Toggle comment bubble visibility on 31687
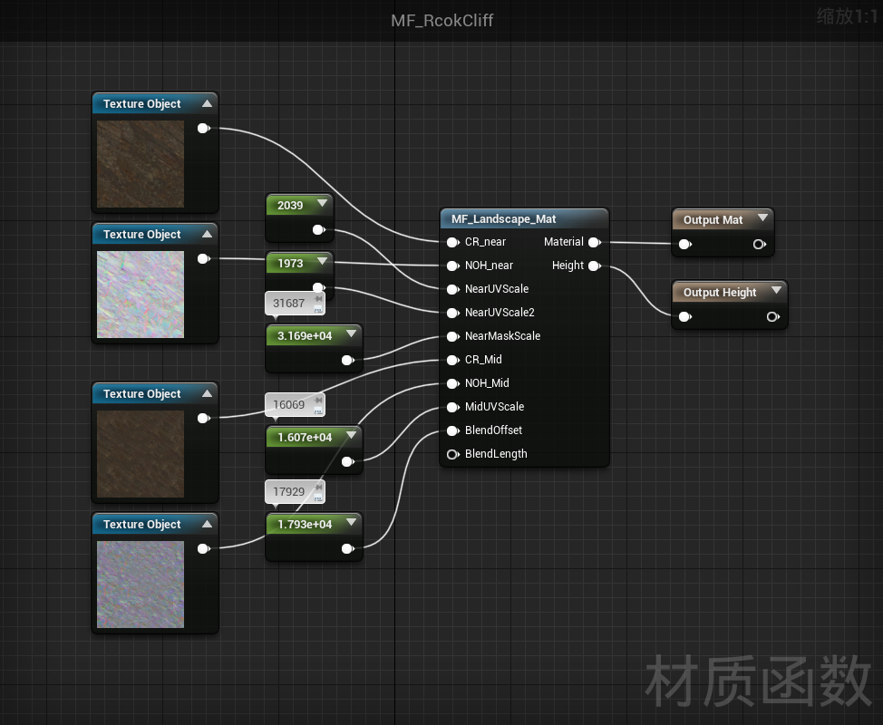This screenshot has width=883, height=725. pos(318,310)
